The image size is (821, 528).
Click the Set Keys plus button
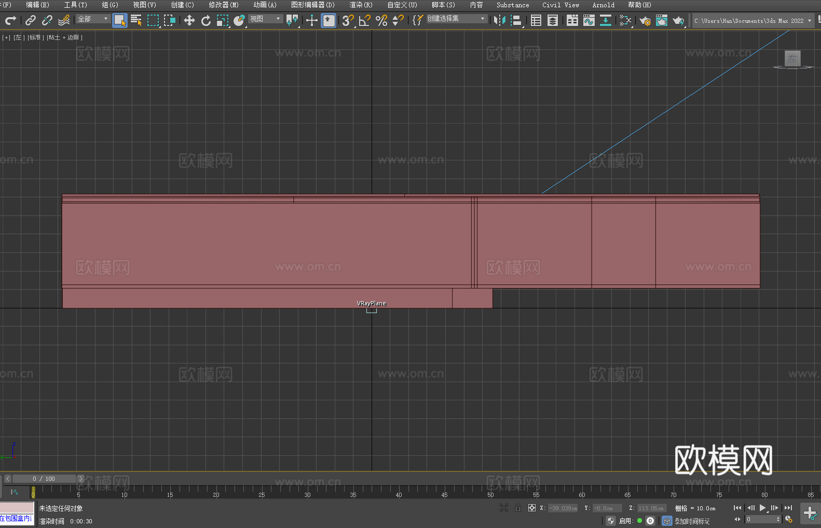[810, 513]
